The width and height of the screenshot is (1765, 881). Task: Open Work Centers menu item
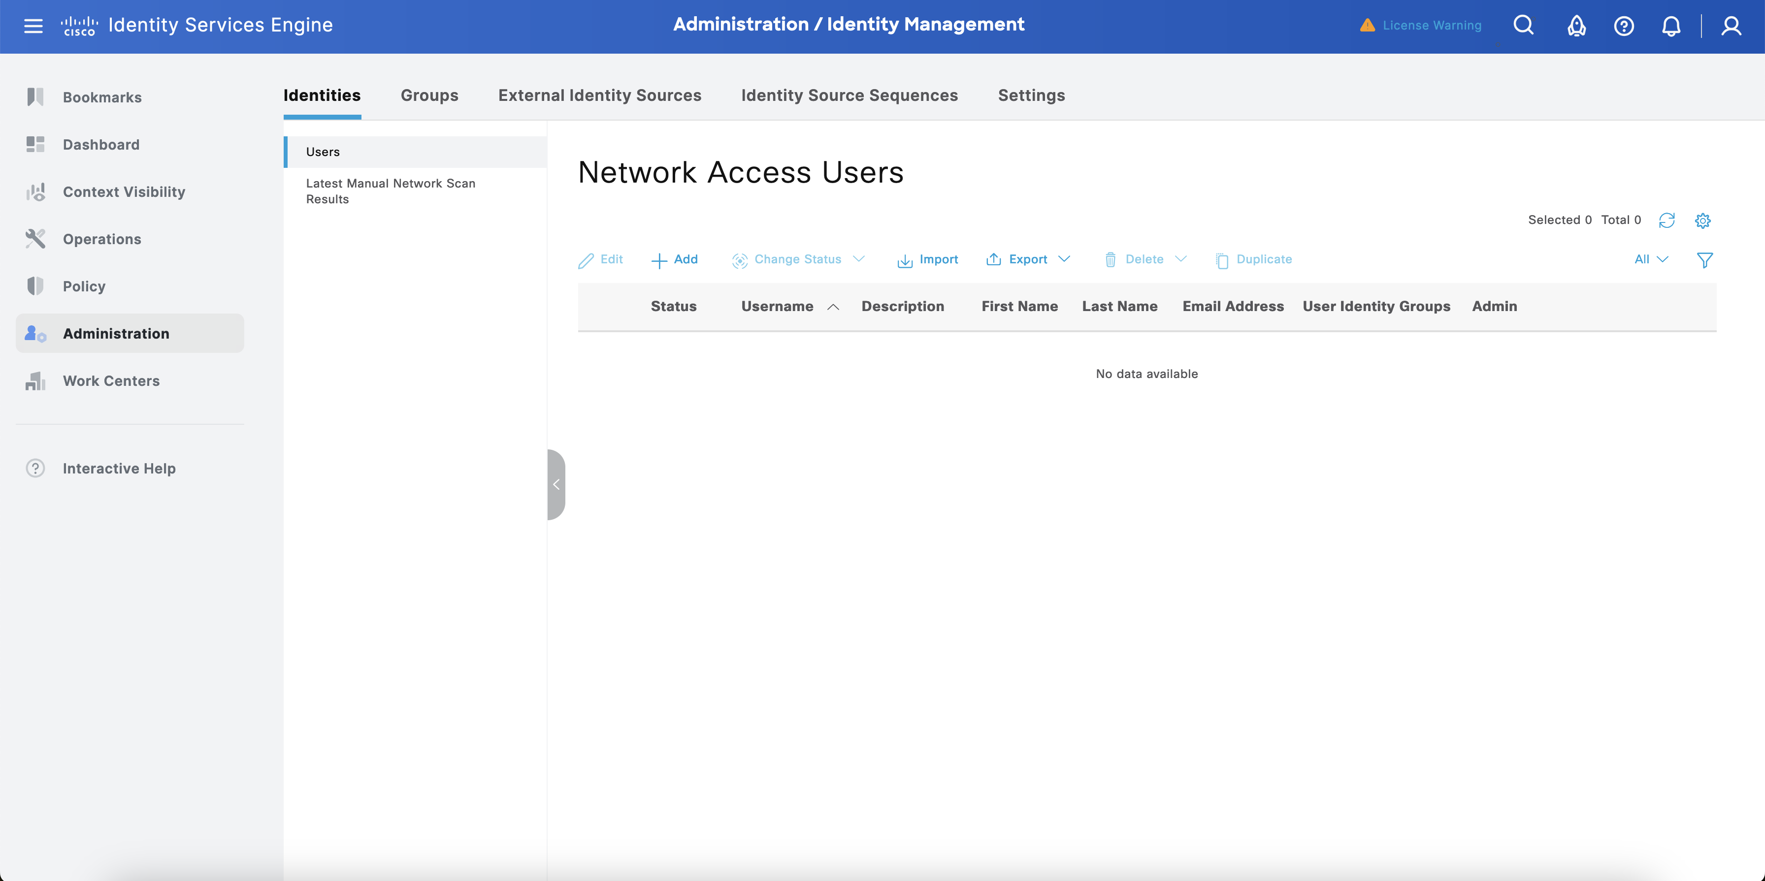coord(111,380)
